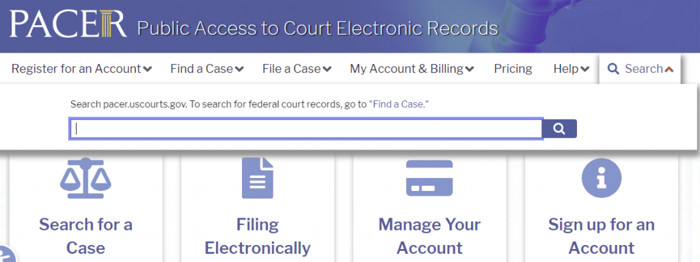
Task: Follow the "Find a Case." link
Action: click(399, 104)
